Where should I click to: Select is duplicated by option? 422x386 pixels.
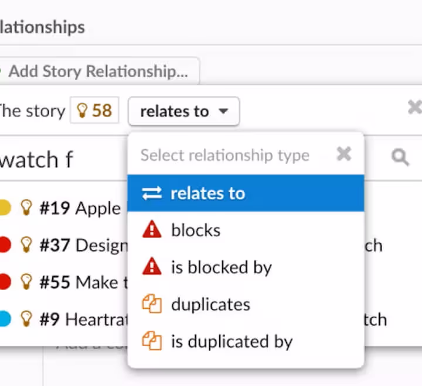[x=246, y=342]
